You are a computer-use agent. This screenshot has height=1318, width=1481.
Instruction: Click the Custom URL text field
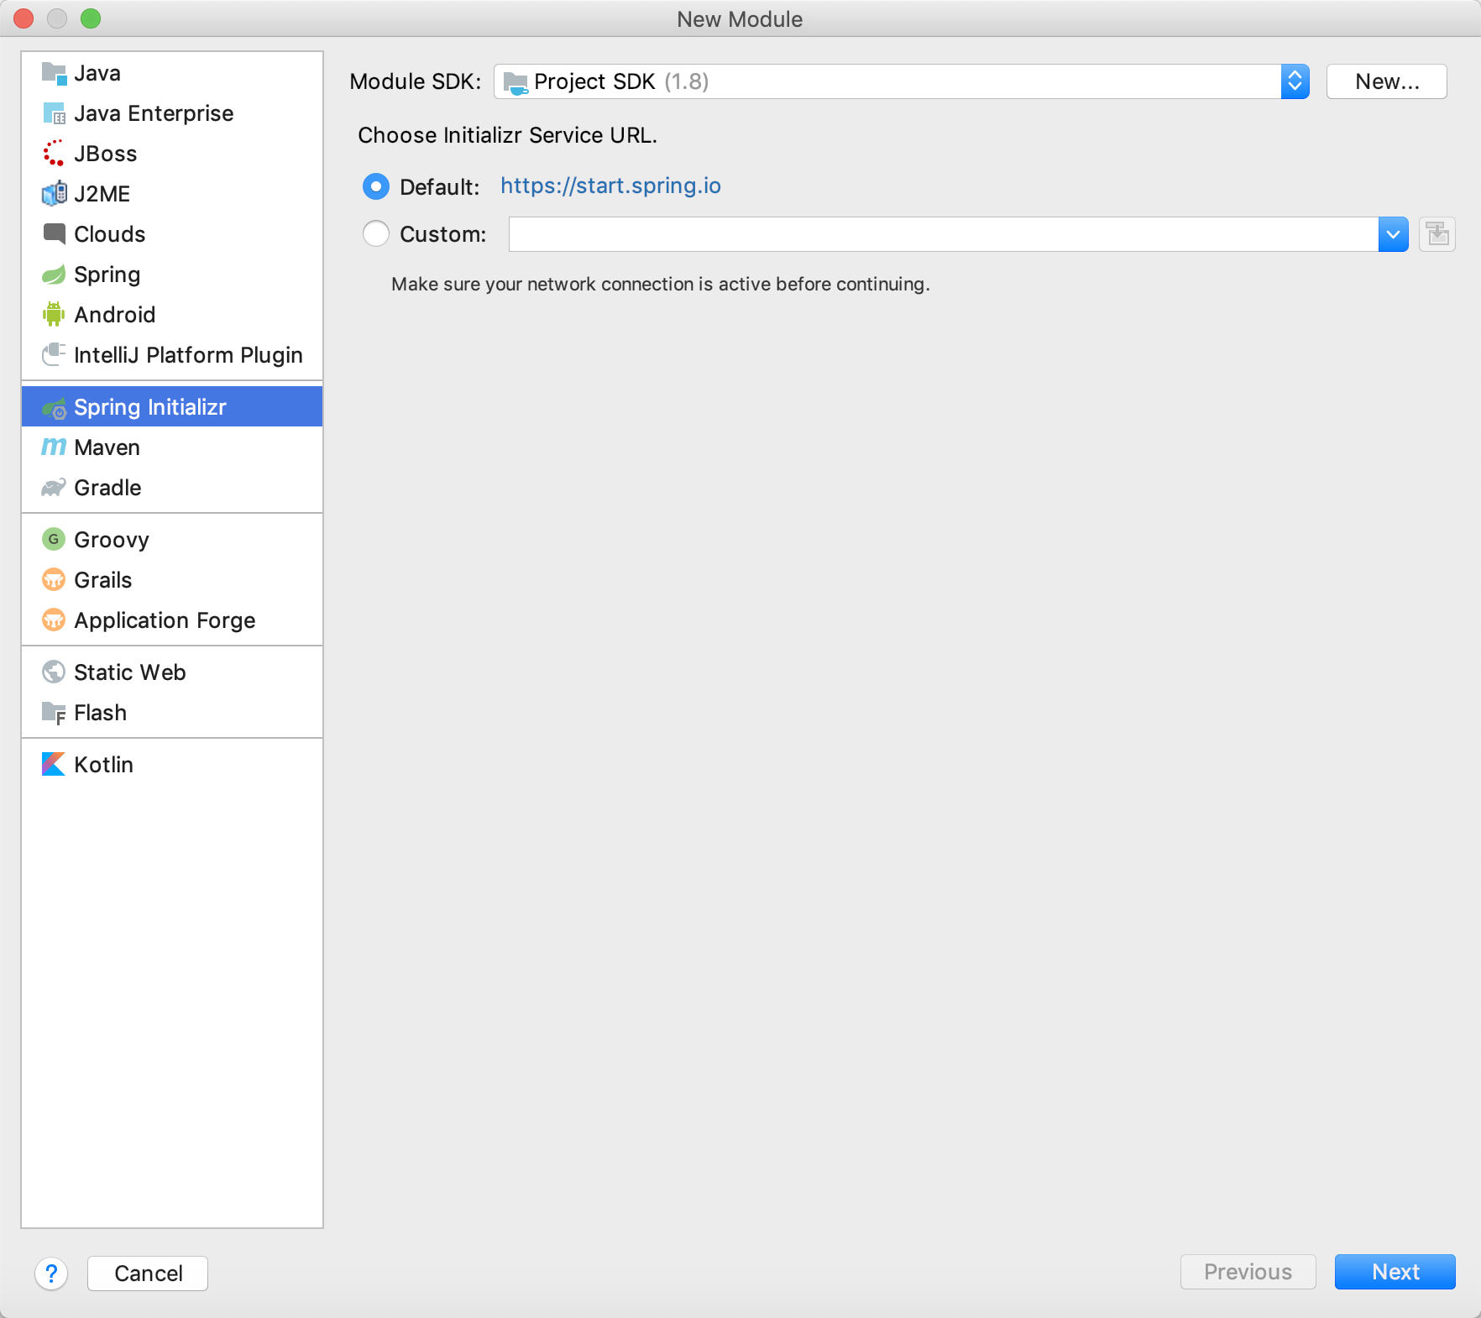[942, 234]
